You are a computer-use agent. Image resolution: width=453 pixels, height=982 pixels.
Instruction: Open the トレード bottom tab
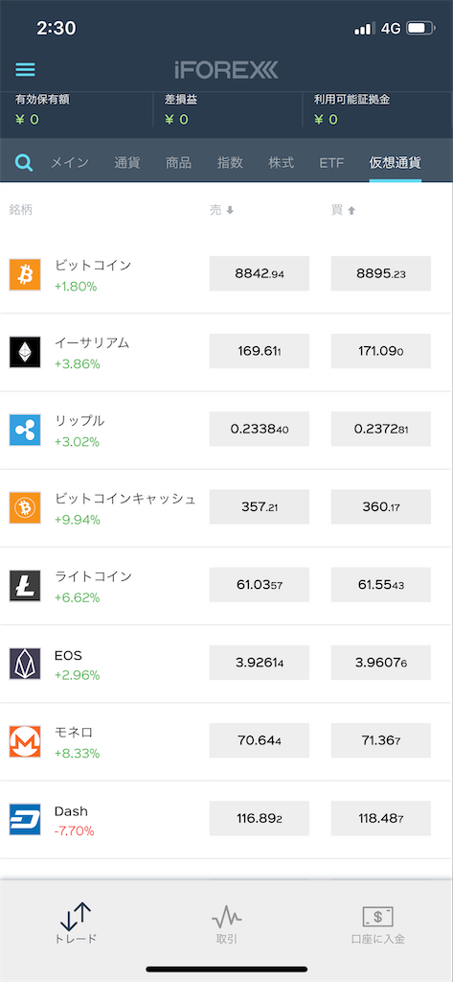pos(76,924)
